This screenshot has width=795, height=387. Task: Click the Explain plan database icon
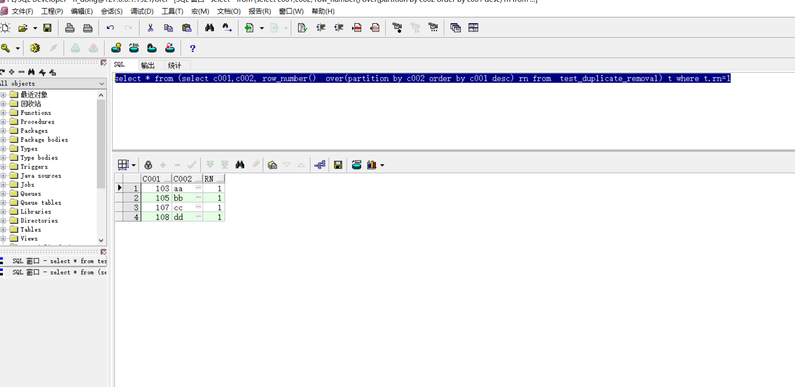point(116,48)
